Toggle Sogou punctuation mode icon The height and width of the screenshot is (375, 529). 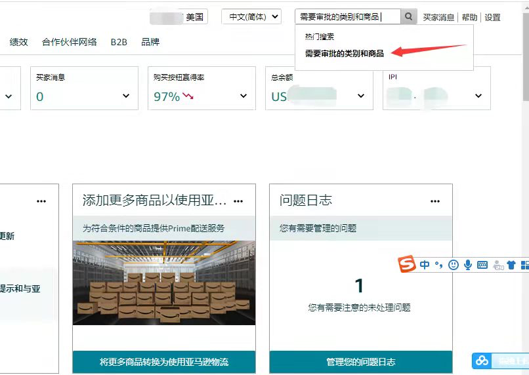(438, 265)
